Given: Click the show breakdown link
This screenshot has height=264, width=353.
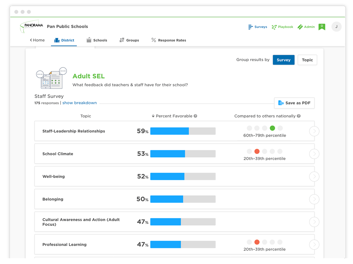Looking at the screenshot, I should [79, 103].
